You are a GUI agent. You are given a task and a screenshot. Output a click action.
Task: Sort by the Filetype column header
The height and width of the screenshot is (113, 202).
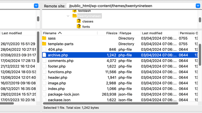[x=125, y=33]
